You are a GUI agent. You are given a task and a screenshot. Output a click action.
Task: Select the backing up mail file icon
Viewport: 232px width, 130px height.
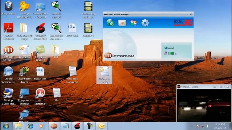click(57, 31)
